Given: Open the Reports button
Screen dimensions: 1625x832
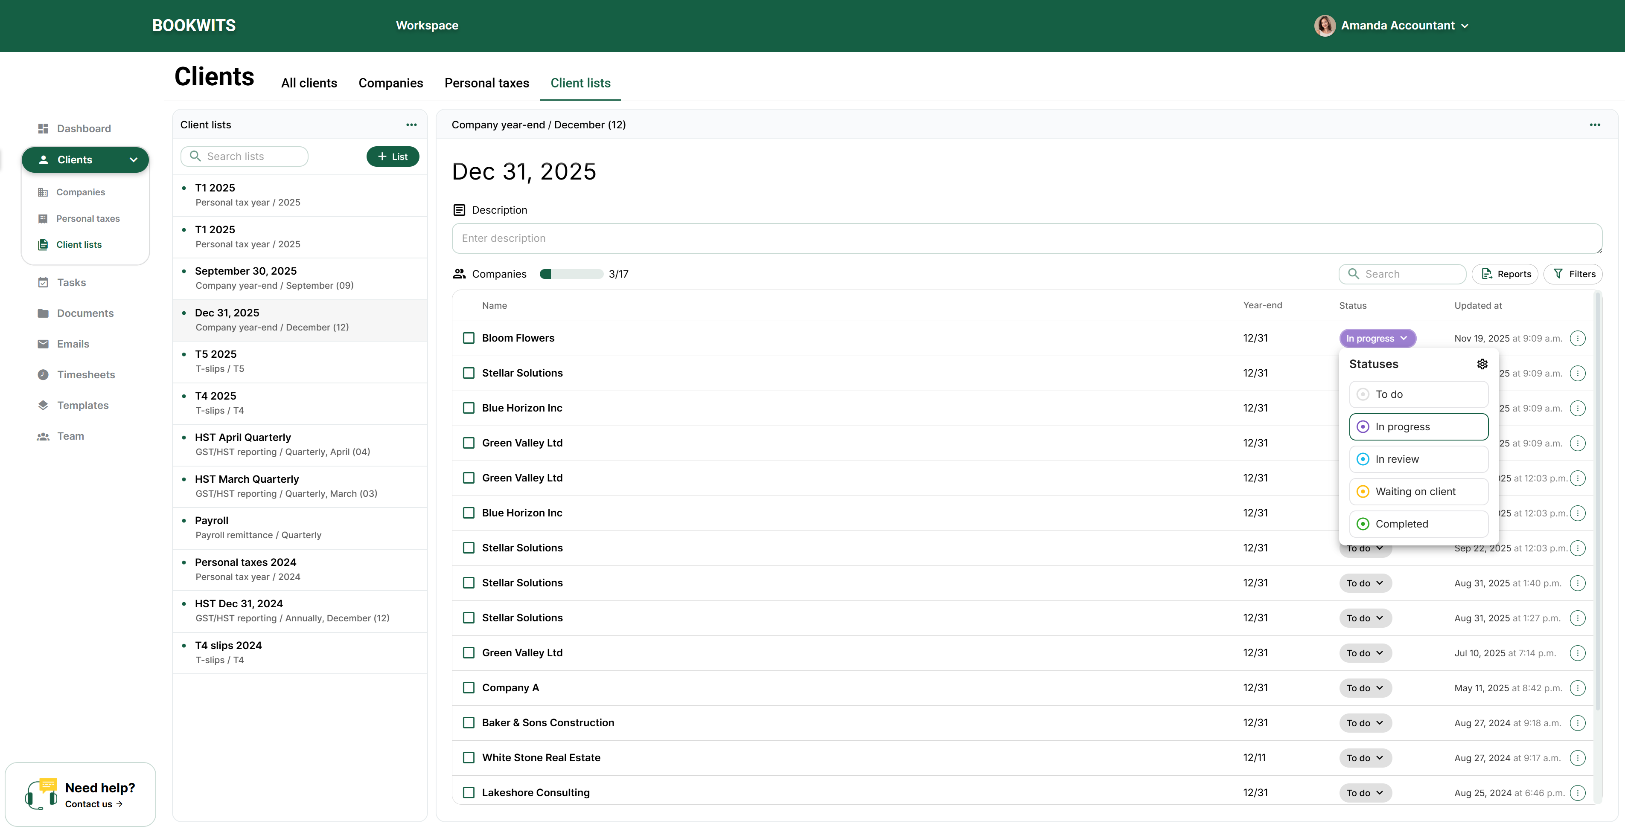Looking at the screenshot, I should [1505, 274].
